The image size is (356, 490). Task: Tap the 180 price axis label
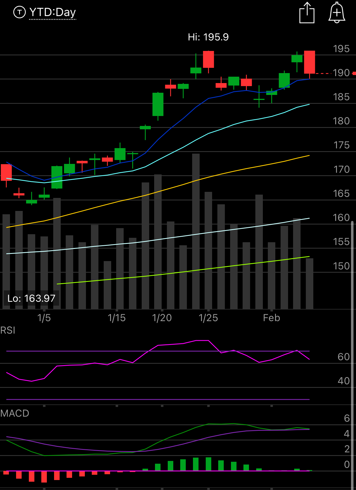tap(341, 121)
